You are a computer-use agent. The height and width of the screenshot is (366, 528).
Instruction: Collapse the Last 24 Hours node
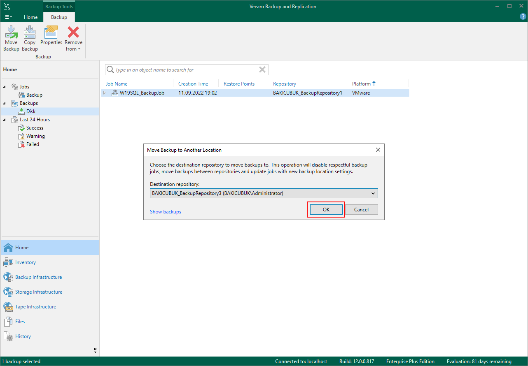[x=4, y=120]
